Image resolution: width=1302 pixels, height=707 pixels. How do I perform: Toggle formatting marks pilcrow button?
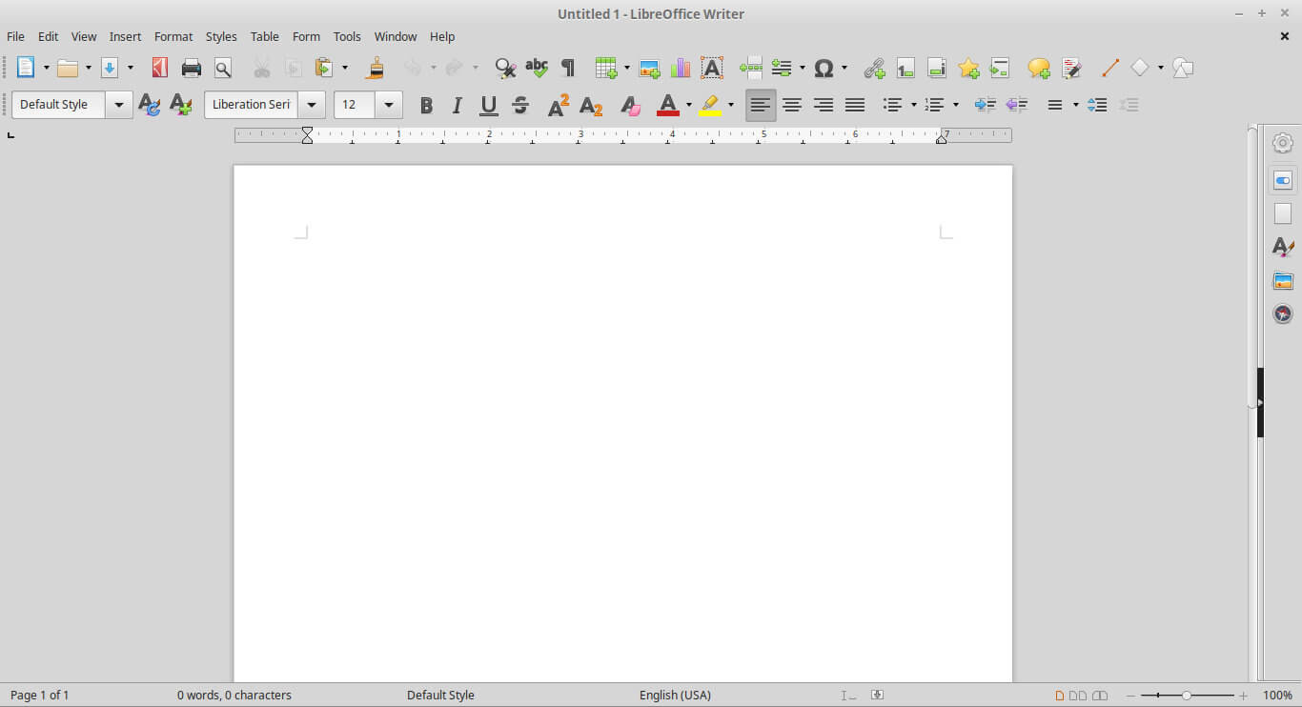568,68
